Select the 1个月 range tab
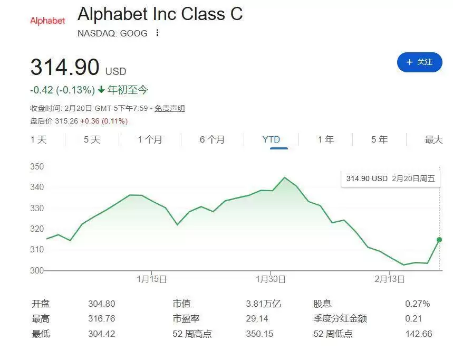This screenshot has width=453, height=349. pyautogui.click(x=151, y=139)
